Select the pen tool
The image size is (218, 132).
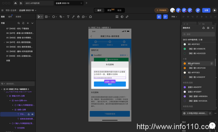tap(61, 17)
